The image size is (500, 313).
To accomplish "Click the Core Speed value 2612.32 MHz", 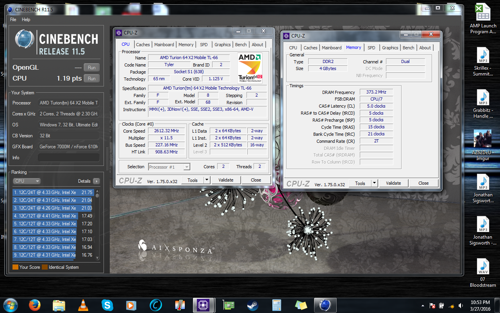I will click(167, 131).
